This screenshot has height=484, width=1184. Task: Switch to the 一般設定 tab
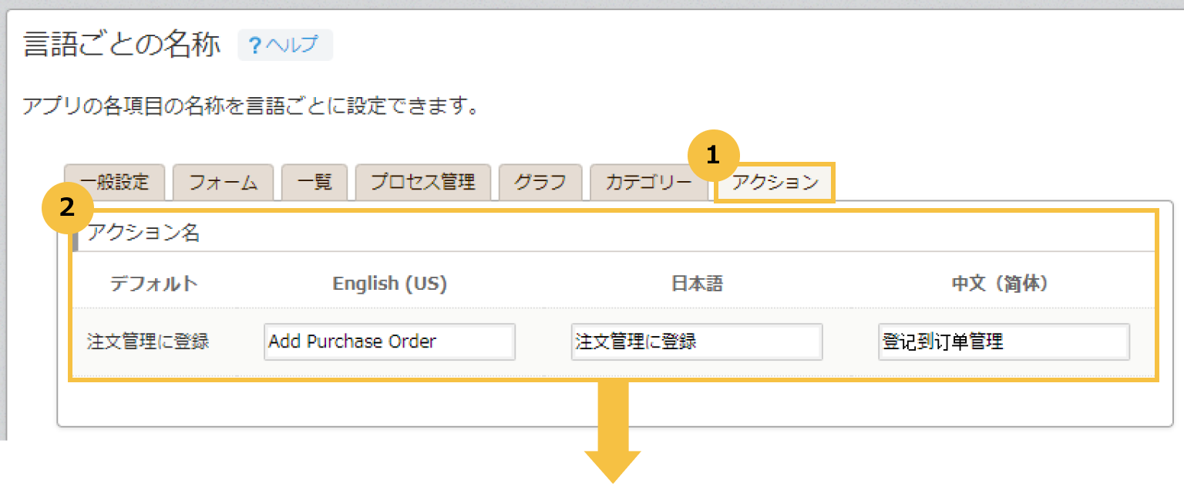114,182
